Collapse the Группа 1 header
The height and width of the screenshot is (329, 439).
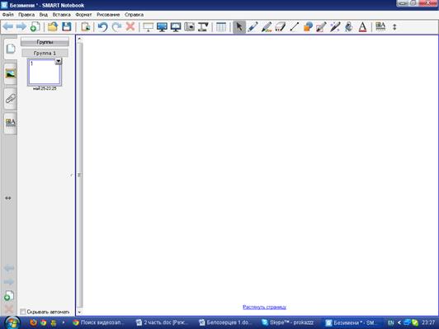coord(45,53)
